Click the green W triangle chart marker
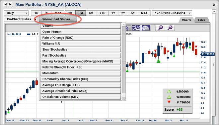219x125 pixels. point(158,61)
